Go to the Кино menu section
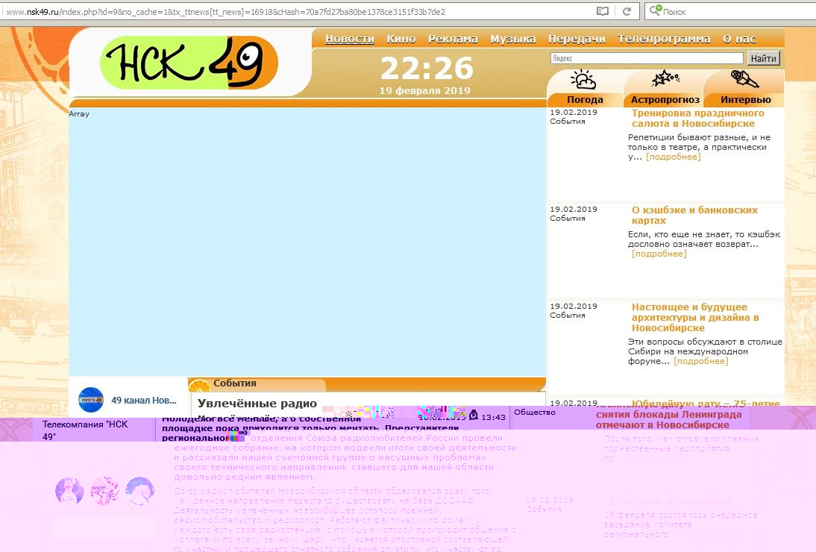The height and width of the screenshot is (552, 816). pos(401,39)
